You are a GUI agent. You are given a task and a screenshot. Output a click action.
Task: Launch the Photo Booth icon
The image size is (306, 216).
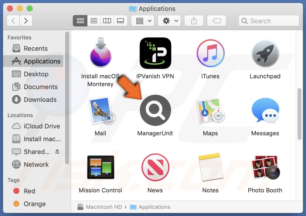265,167
